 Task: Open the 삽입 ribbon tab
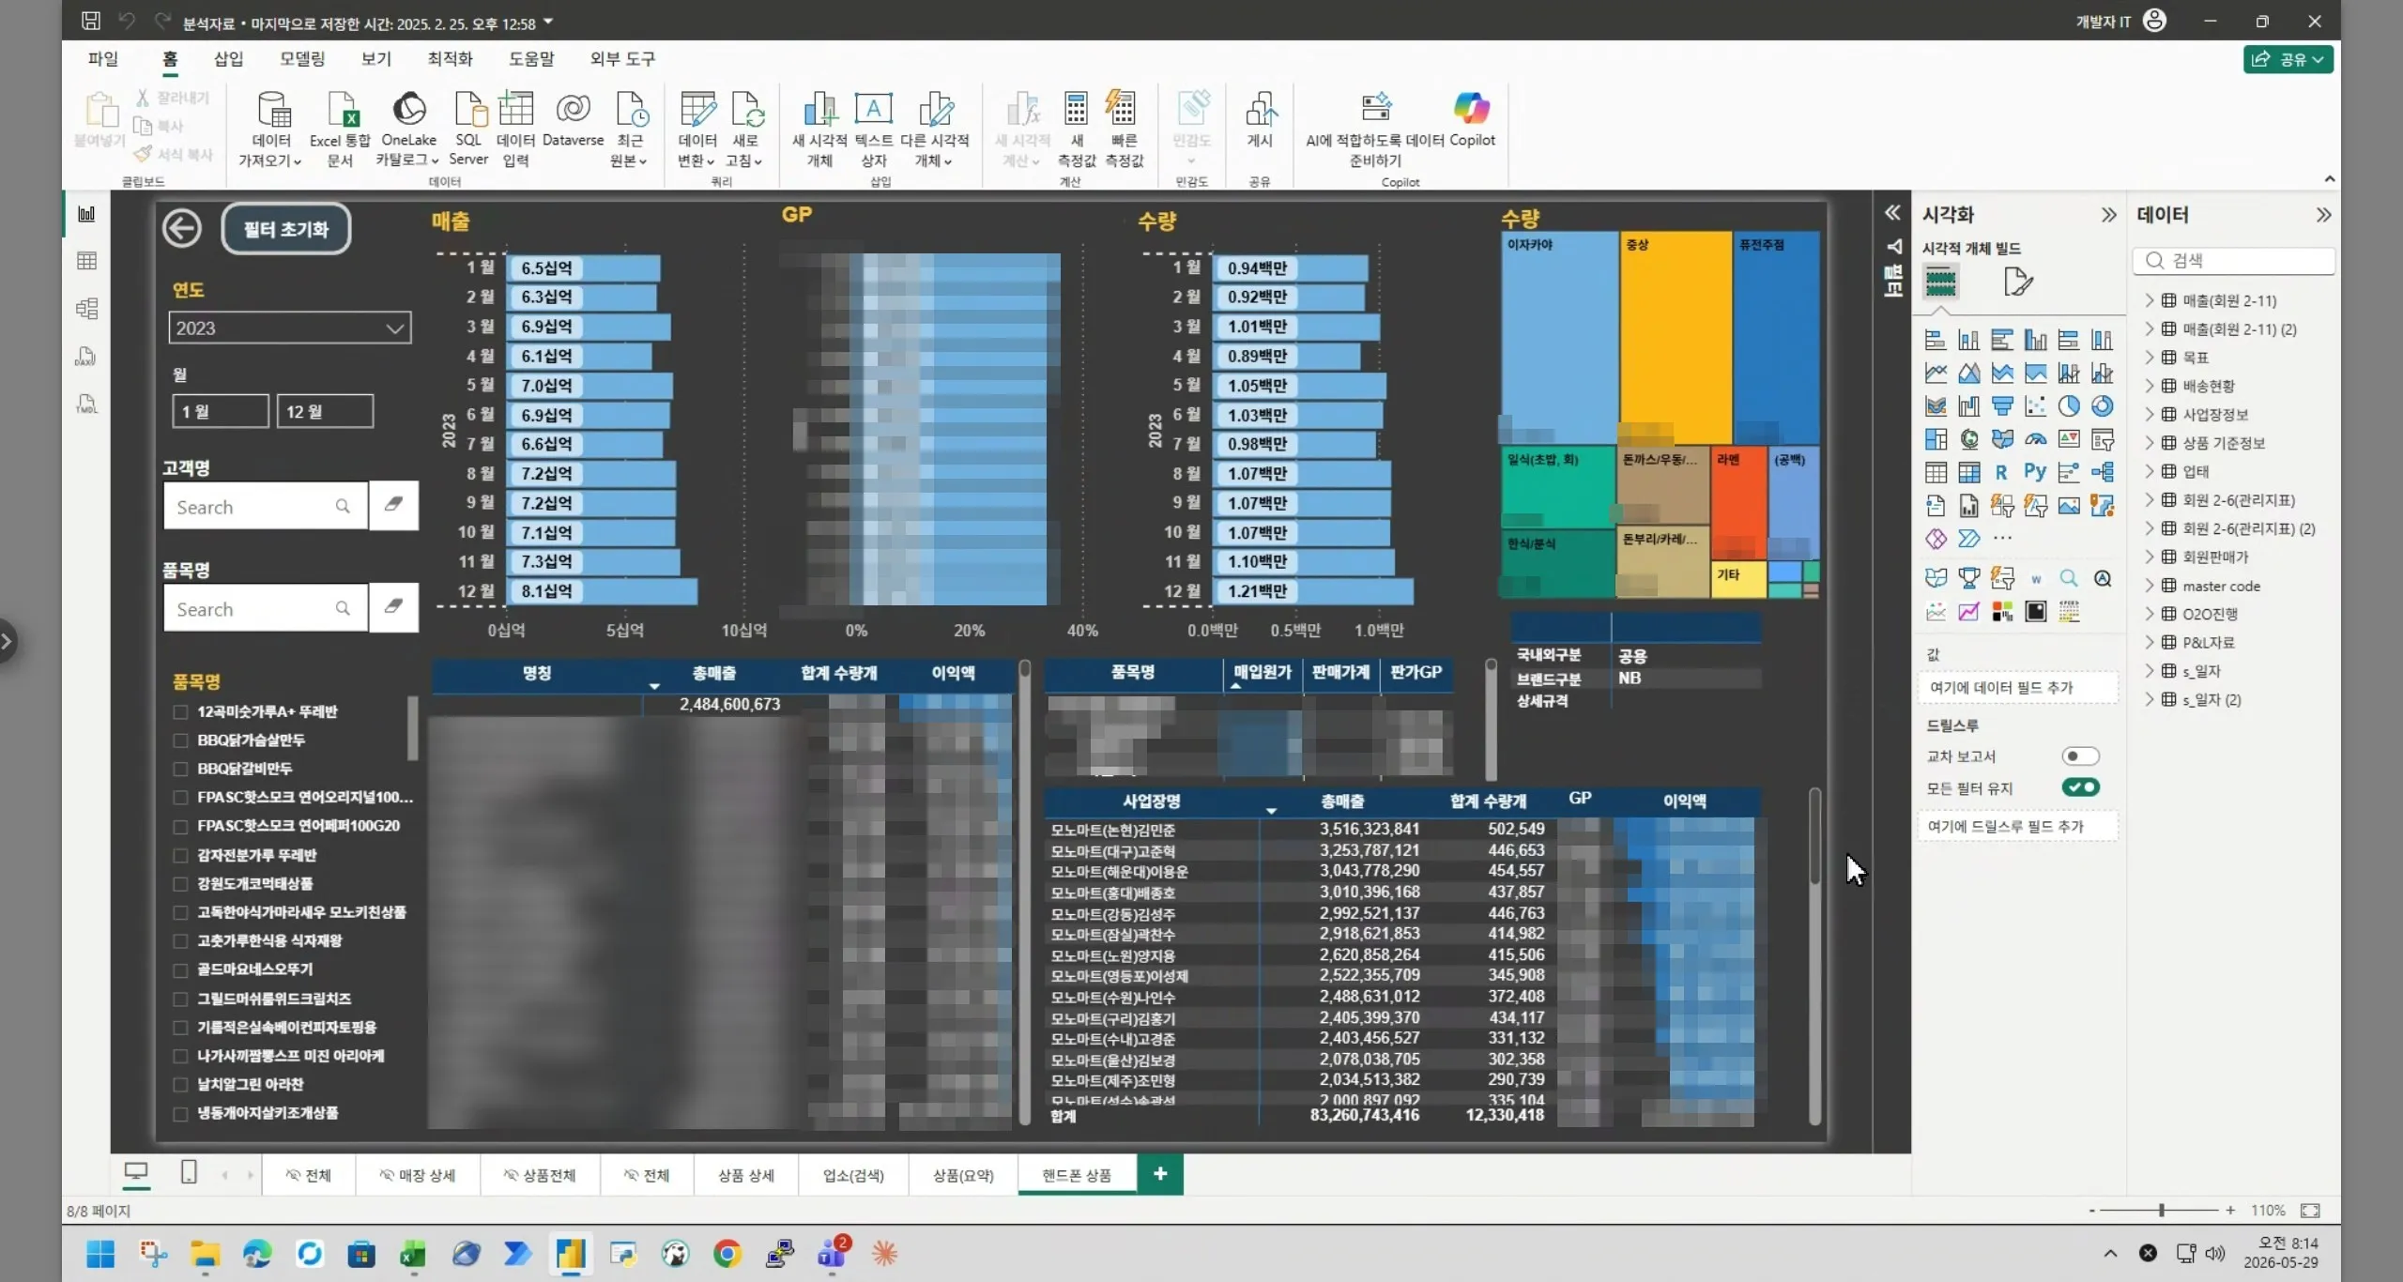[228, 58]
